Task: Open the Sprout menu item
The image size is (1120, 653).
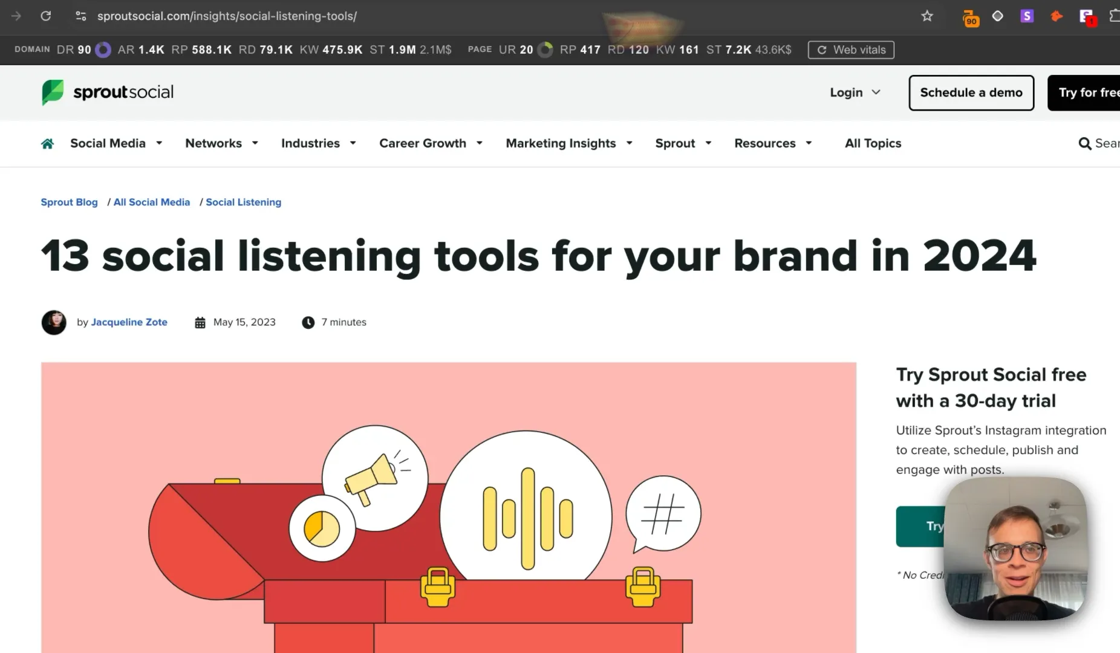Action: click(x=683, y=143)
